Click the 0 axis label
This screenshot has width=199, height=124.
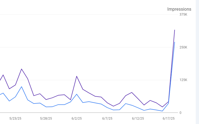pyautogui.click(x=180, y=113)
